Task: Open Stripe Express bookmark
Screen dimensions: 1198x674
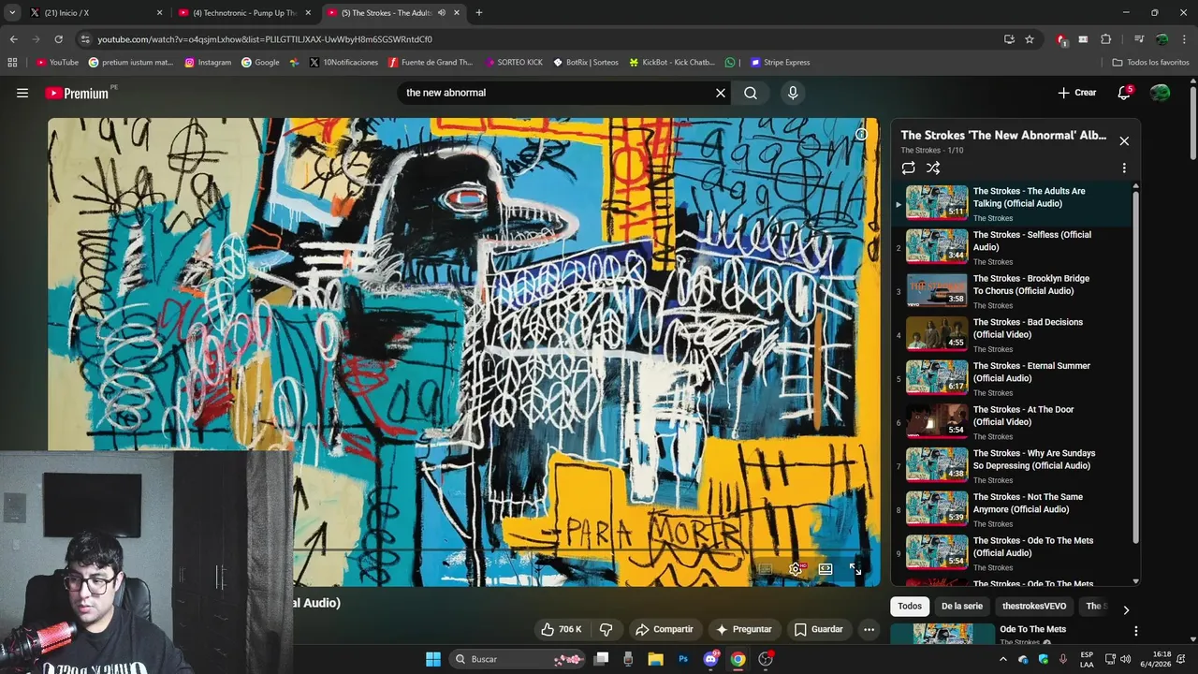Action: tap(780, 62)
